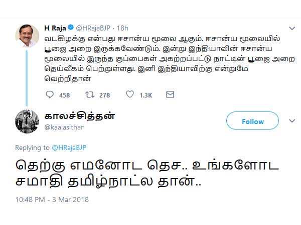Click the Follow button
This screenshot has width=301, height=225.
252,121
